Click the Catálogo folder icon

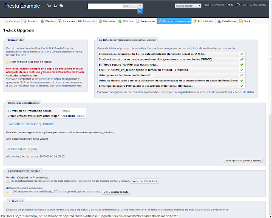6,21
